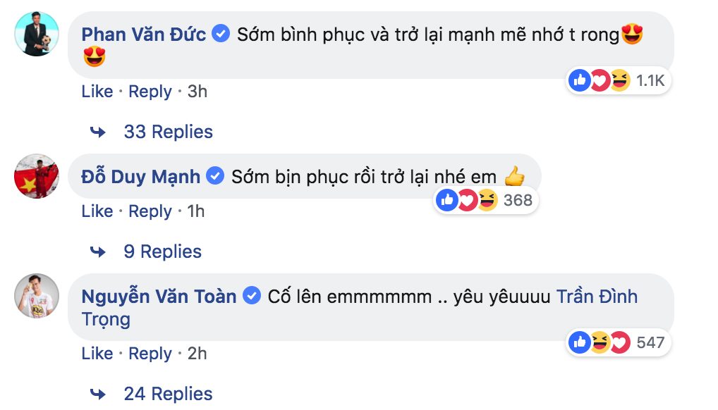718x410 pixels.
Task: Reply to Đỗ Duy Mạnh's comment
Action: (150, 211)
